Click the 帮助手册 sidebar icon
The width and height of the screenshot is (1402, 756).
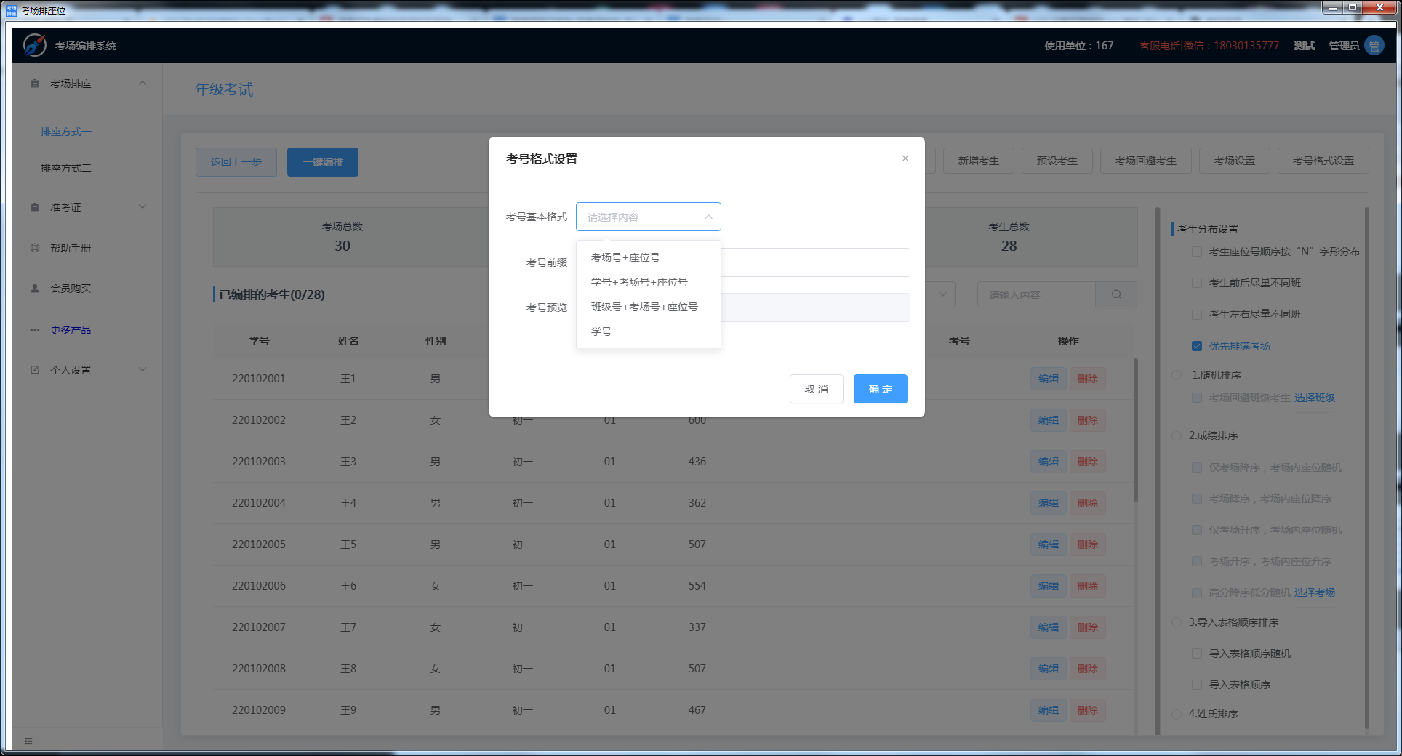click(x=35, y=248)
